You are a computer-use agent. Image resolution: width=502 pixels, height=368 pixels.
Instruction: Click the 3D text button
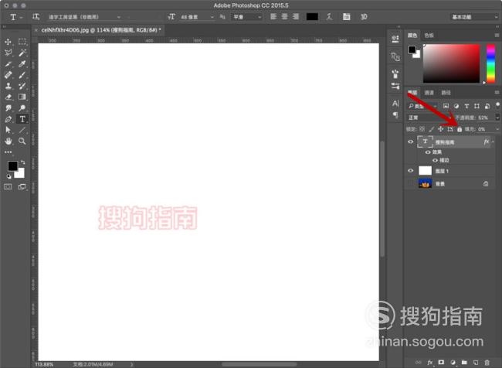364,17
